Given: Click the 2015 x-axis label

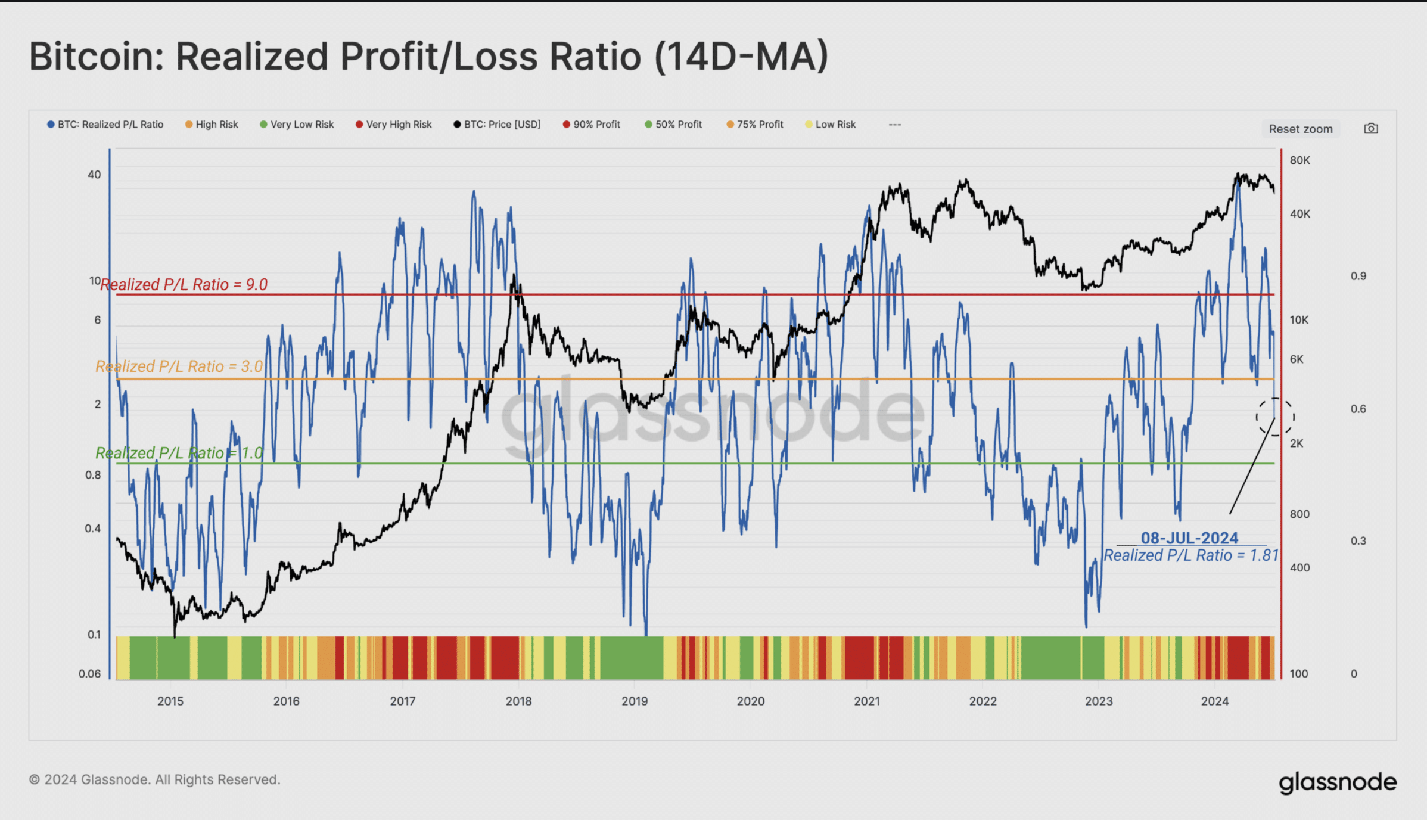Looking at the screenshot, I should 170,701.
